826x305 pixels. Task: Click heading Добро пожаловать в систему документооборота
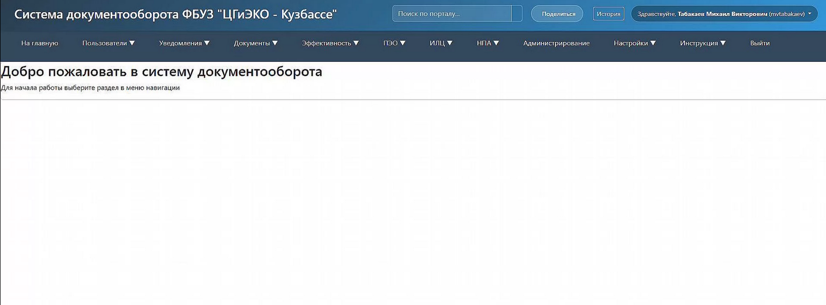coord(161,71)
